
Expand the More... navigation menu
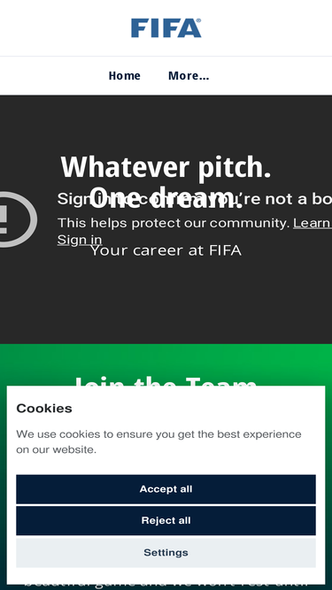click(189, 76)
